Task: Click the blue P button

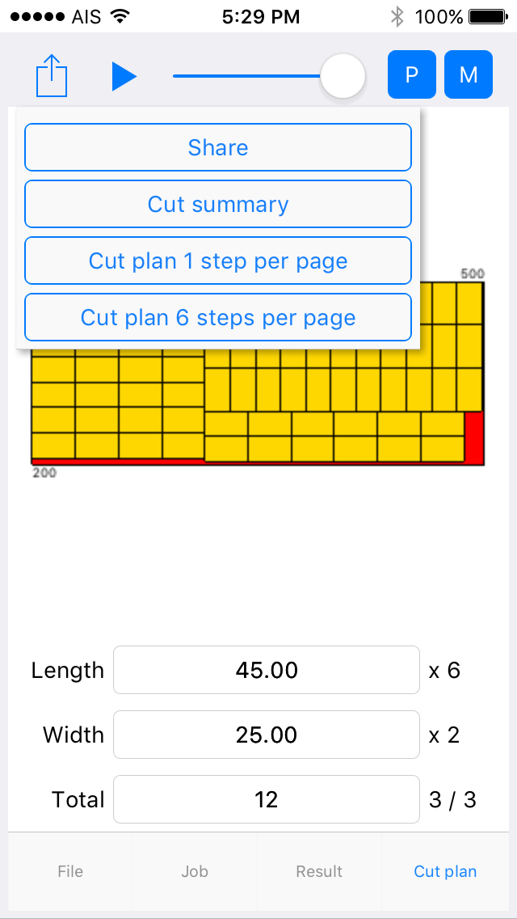Action: tap(412, 75)
